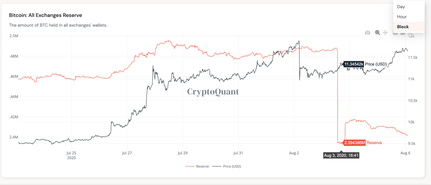431x185 pixels.
Task: Click the Aug 2 x-axis date label
Action: coord(294,153)
